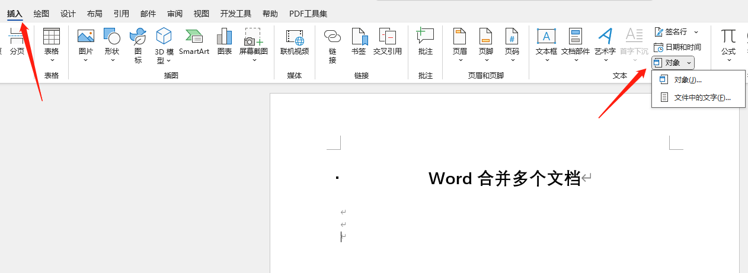Insert a SmartArt graphic
The height and width of the screenshot is (273, 748).
(194, 41)
